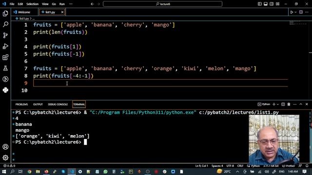This screenshot has width=312, height=175.
Task: Go back with navigation arrow
Action: pos(92,4)
